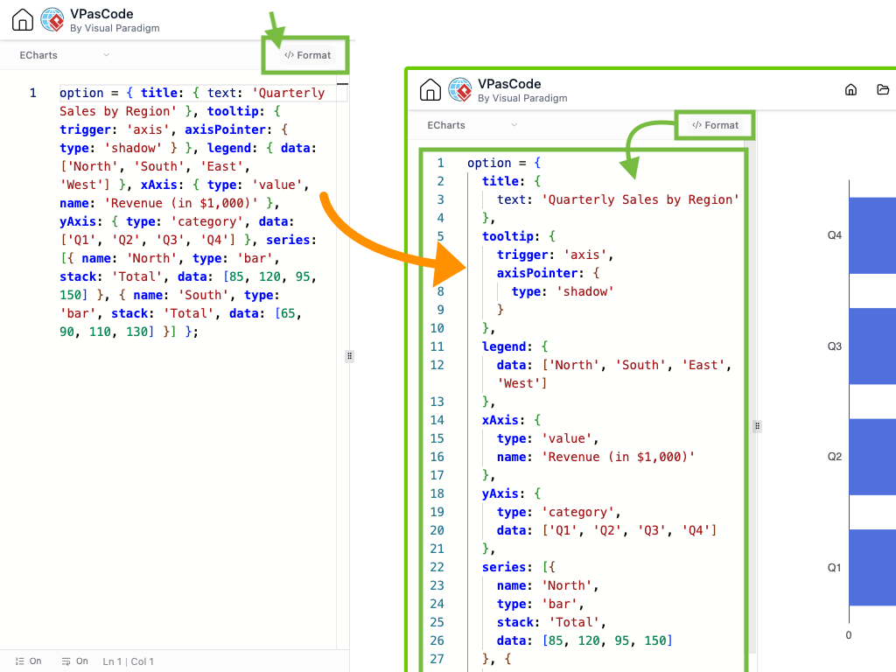The width and height of the screenshot is (896, 672).
Task: Toggle first 'On' indicator in left status bar
Action: 35,661
